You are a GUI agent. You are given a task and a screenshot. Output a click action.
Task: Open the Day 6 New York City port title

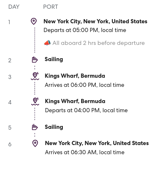pos(97,143)
